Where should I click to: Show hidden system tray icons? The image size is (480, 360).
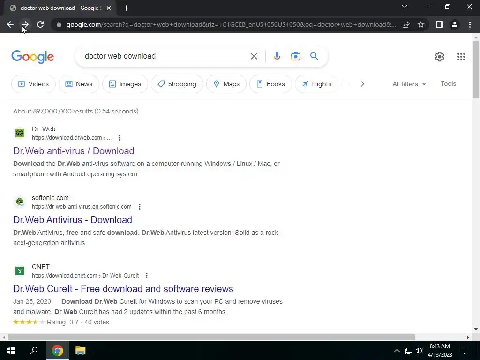click(397, 351)
